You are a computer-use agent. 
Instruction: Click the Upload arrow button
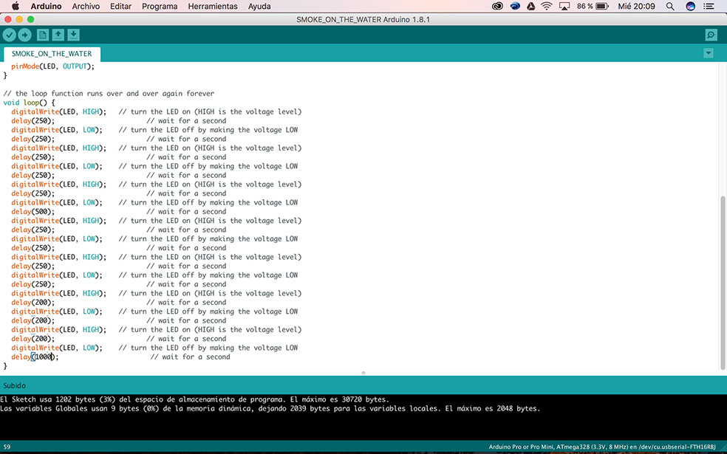click(x=24, y=35)
